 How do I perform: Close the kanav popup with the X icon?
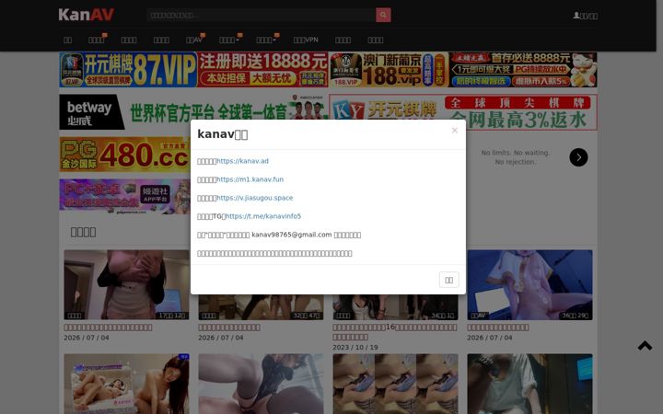click(455, 130)
